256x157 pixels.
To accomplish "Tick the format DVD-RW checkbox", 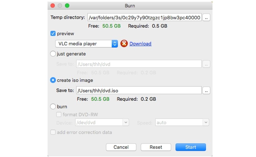I will point(59,114).
